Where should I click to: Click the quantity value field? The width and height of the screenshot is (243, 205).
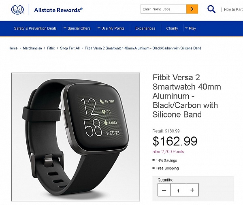(178, 190)
